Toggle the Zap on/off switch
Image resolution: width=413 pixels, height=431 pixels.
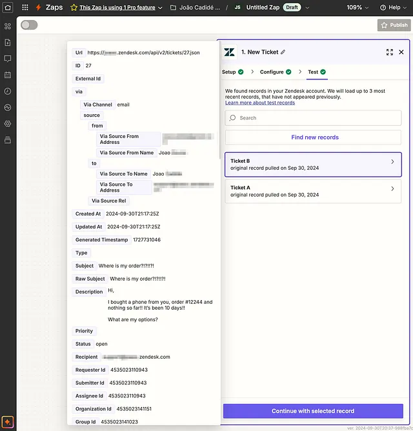click(x=29, y=25)
